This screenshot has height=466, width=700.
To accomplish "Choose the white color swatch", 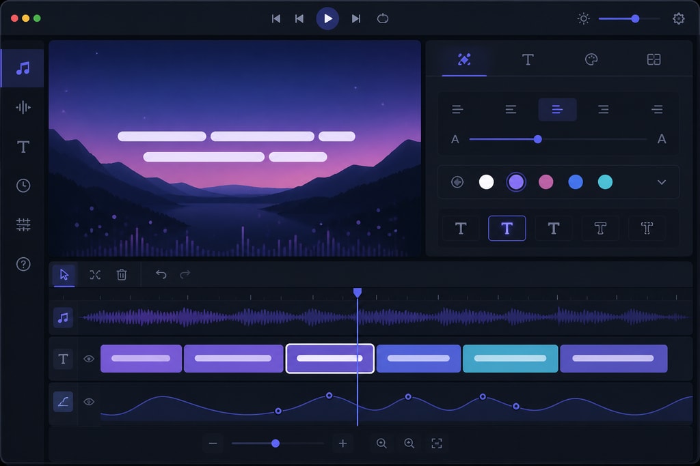I will tap(486, 181).
